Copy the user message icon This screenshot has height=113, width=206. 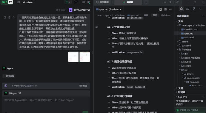pyautogui.click(x=5, y=18)
